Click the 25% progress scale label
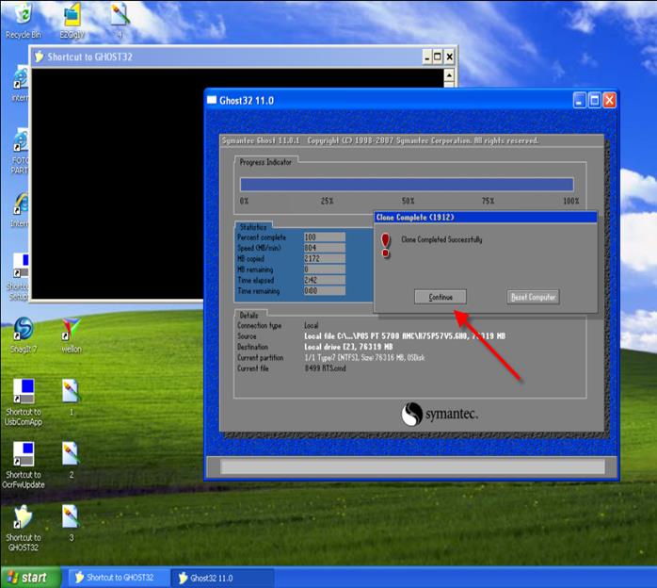Screen dimensions: 657x588 (x=327, y=201)
